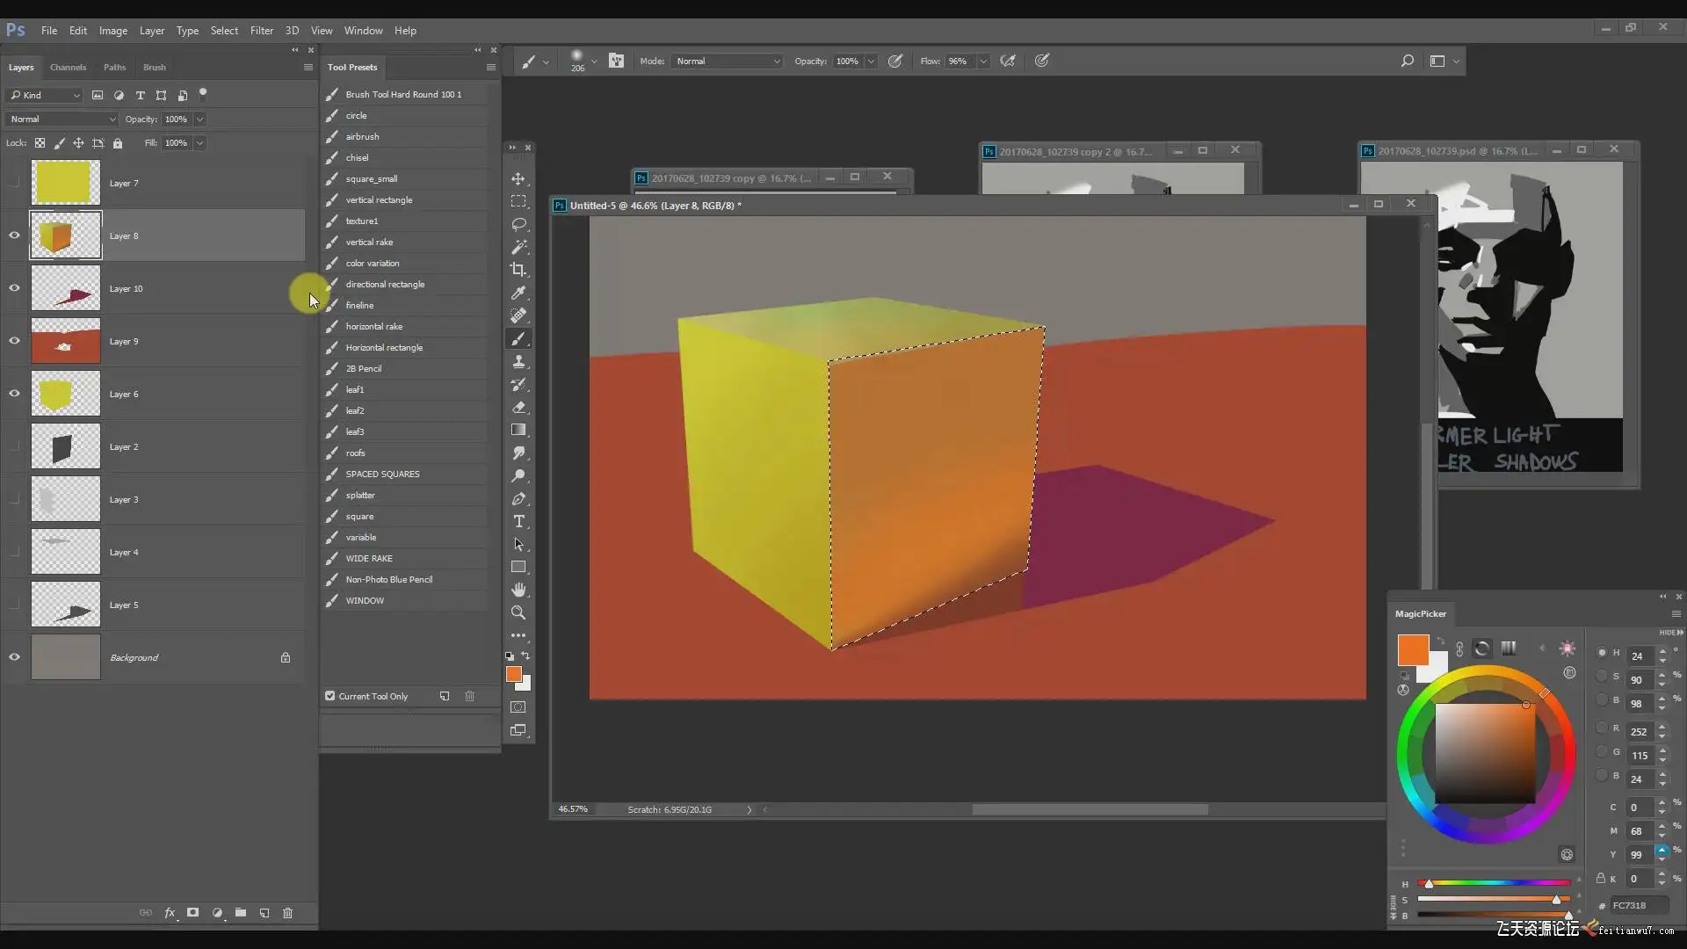Screen dimensions: 1687x949
Task: Open brush settings panel toggle icon
Action: pyautogui.click(x=616, y=61)
